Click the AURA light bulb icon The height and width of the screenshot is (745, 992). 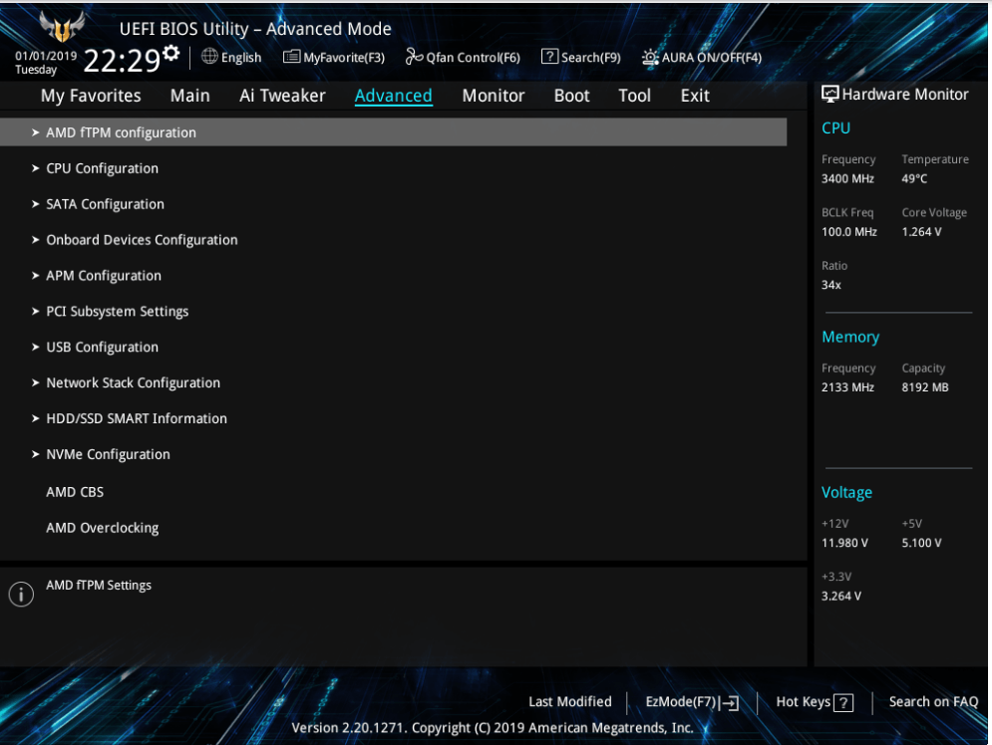point(650,58)
